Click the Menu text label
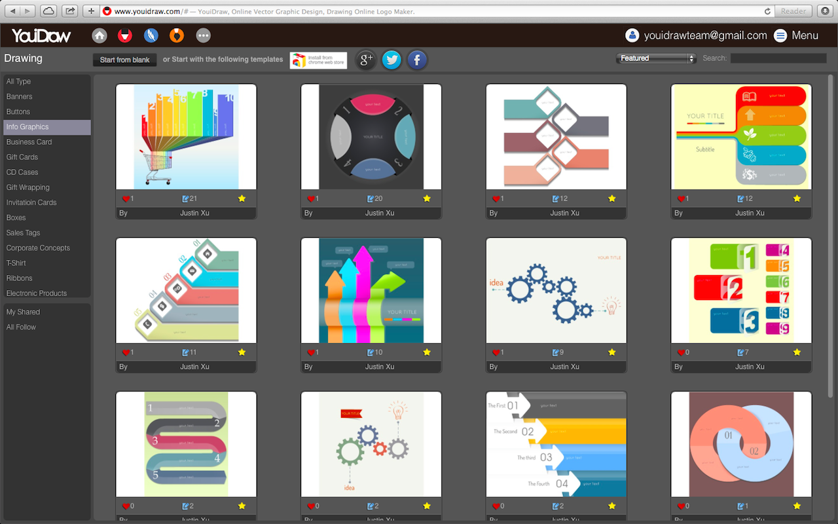838x524 pixels. point(805,35)
